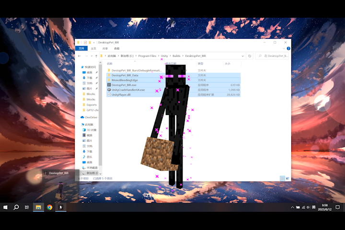Select the MonoBleedingEdge folder
Viewport: 345px width, 230px height.
coord(125,80)
